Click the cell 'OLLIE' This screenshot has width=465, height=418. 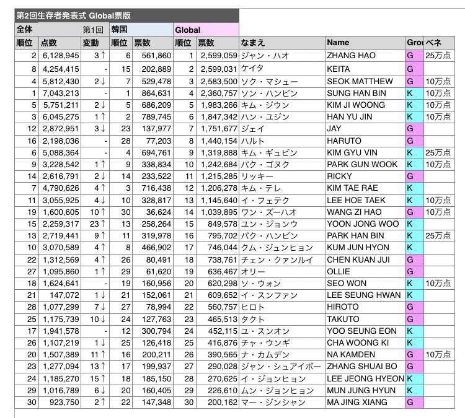click(365, 272)
